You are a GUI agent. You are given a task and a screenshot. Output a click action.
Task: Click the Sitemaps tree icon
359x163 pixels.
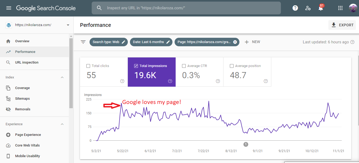tap(8, 99)
